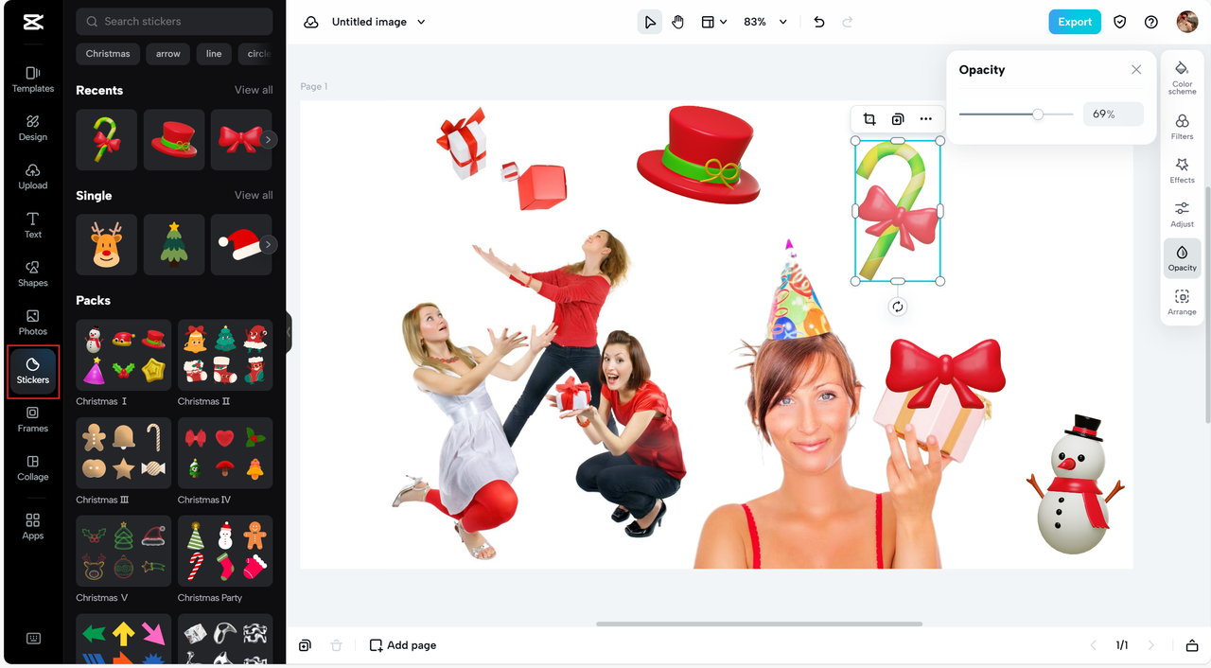This screenshot has width=1211, height=668.
Task: Select the Stickers sidebar tab
Action: (33, 371)
